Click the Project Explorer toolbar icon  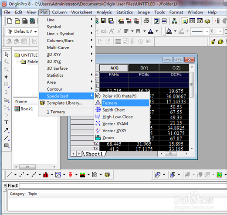coord(185,21)
